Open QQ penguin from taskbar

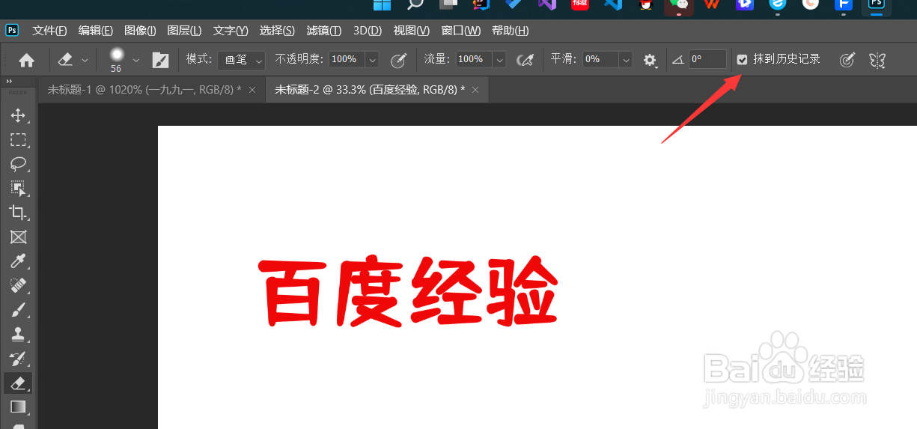pyautogui.click(x=645, y=4)
